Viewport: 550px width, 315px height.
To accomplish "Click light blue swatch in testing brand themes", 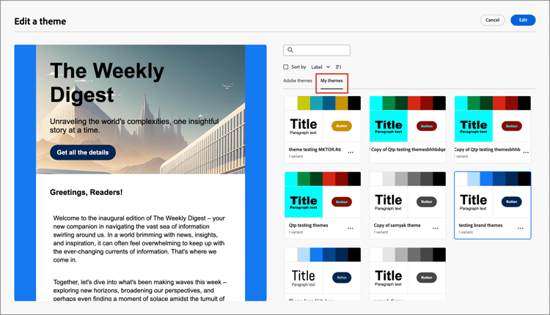I will (x=474, y=179).
